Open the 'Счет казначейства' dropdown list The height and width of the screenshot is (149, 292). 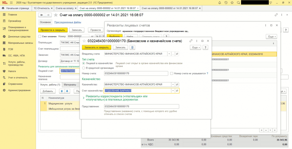(173, 91)
